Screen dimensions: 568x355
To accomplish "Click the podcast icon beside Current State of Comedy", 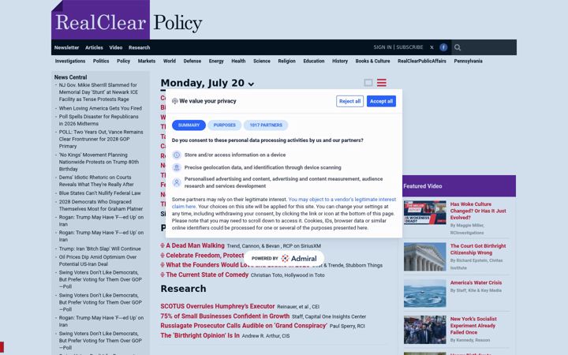I will pyautogui.click(x=163, y=275).
